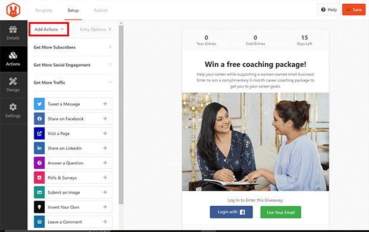Click the RafflePress rabbit logo

(x=13, y=10)
